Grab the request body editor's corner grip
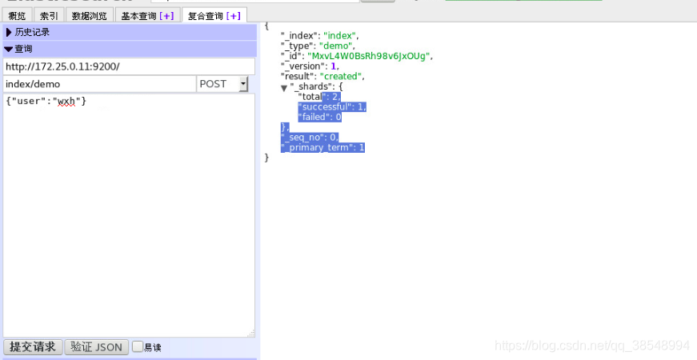The width and height of the screenshot is (697, 360). 251,334
